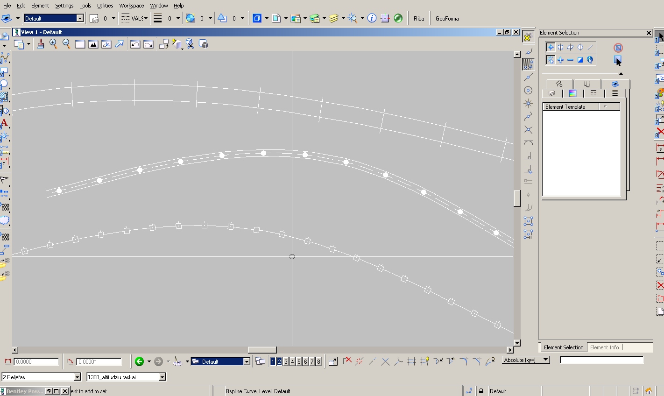The width and height of the screenshot is (664, 396).
Task: Select the Individual selection method icon
Action: [551, 47]
